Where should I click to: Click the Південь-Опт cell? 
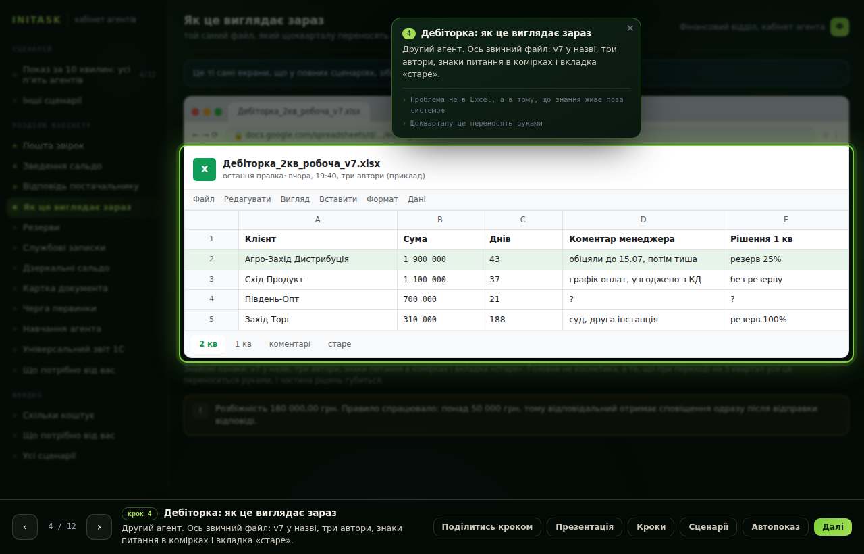tap(318, 299)
